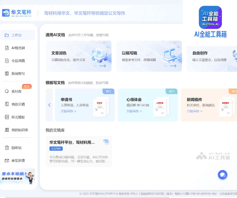Select 会议成稿 in the sidebar

[x=18, y=61]
